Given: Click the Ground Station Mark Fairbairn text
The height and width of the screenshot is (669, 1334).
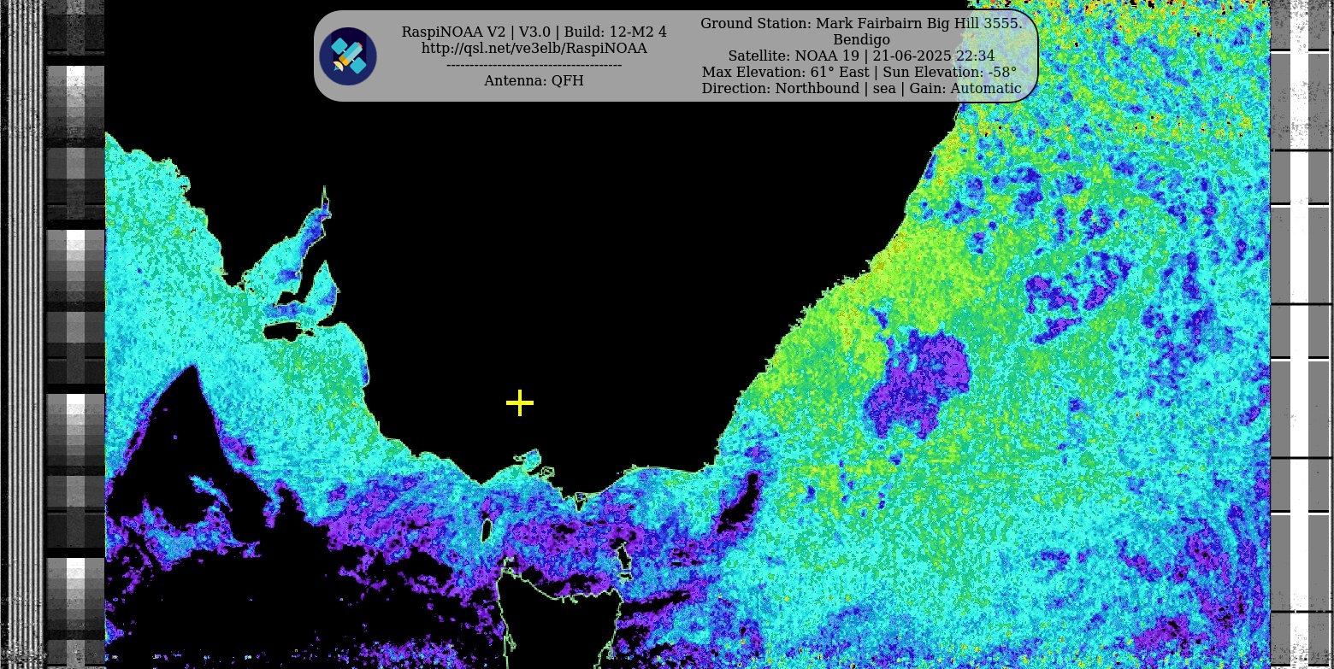Looking at the screenshot, I should [860, 23].
